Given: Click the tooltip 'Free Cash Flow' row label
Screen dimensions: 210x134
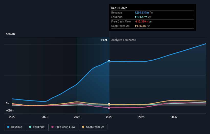Looking at the screenshot, I should tap(121, 21).
